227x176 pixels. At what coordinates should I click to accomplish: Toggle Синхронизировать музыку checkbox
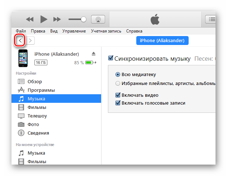coord(110,58)
